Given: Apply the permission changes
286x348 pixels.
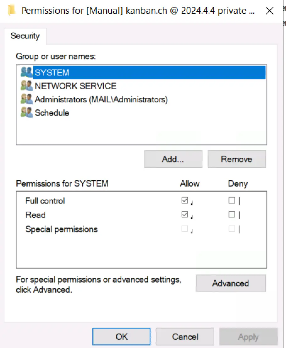Looking at the screenshot, I should 248,336.
